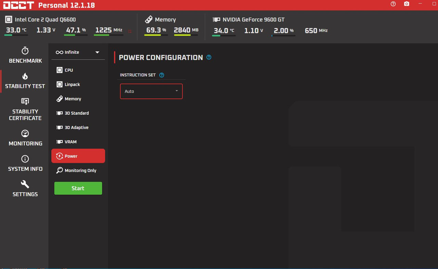
Task: Select the Linpack test
Action: tap(78, 84)
